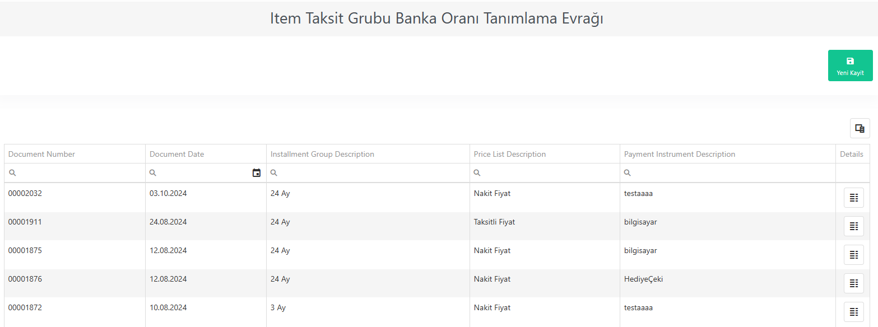Click the HediyeÇeki cell
The width and height of the screenshot is (878, 327).
tap(728, 283)
